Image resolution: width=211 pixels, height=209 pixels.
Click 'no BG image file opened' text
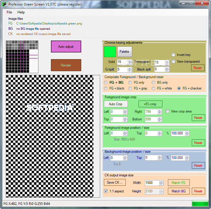[x=33, y=29]
